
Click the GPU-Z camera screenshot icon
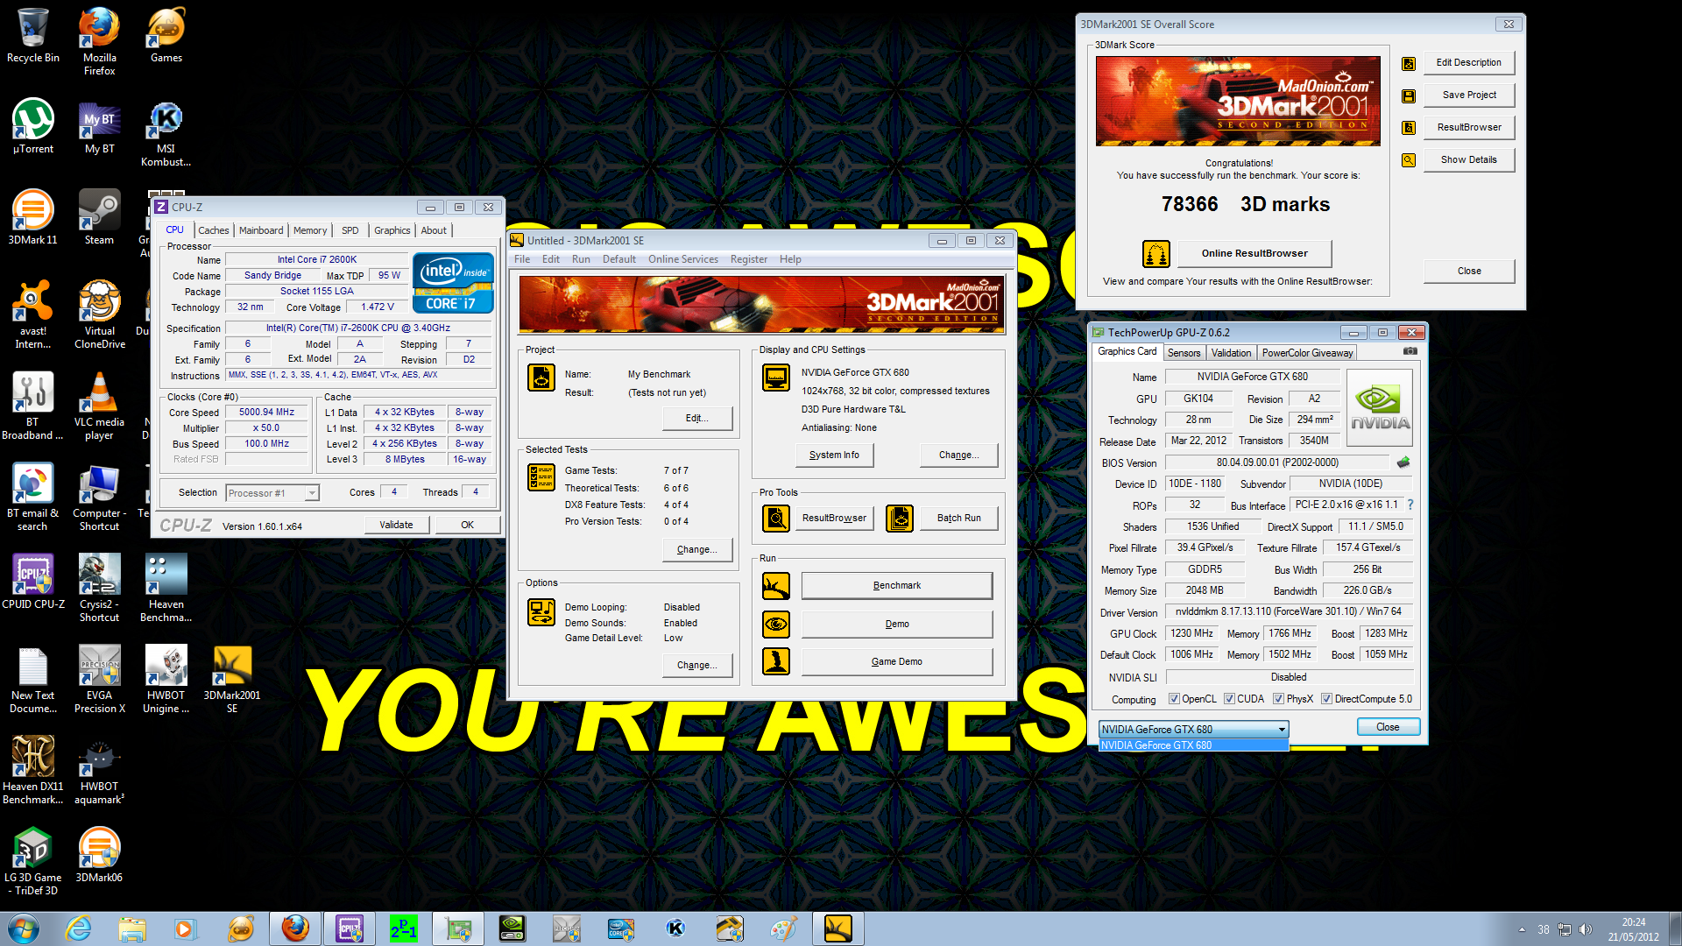point(1410,351)
